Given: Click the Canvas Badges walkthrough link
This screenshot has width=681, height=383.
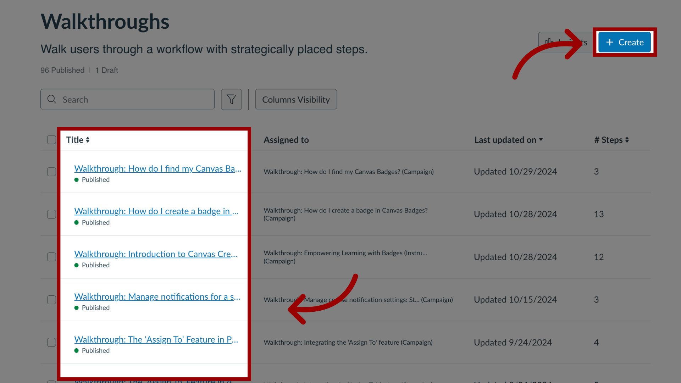Looking at the screenshot, I should coord(157,168).
